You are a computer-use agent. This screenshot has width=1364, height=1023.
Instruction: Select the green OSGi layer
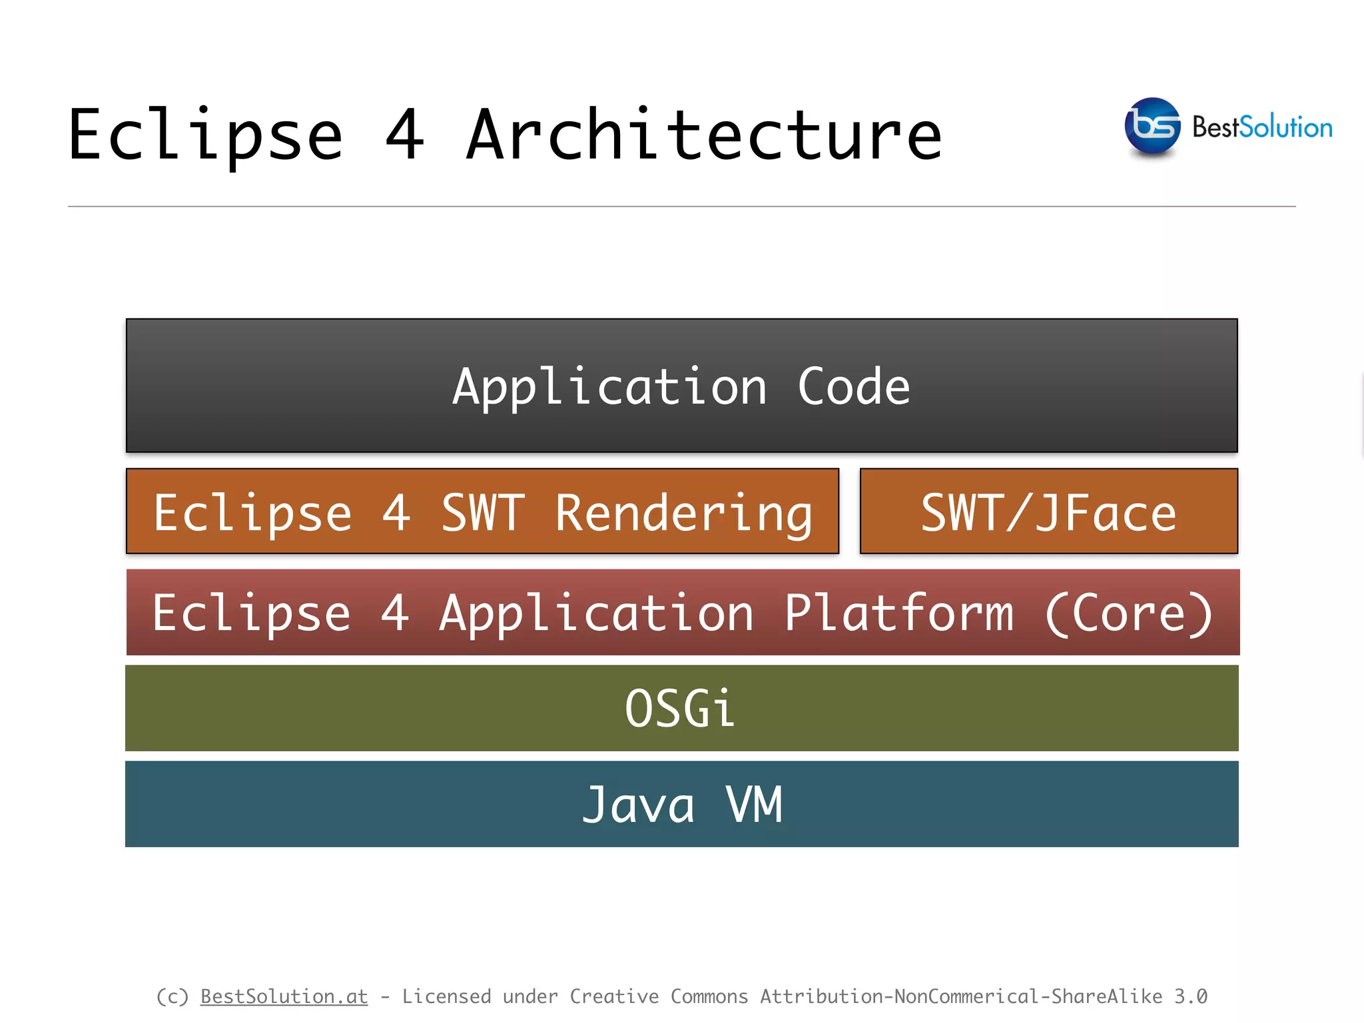click(681, 708)
